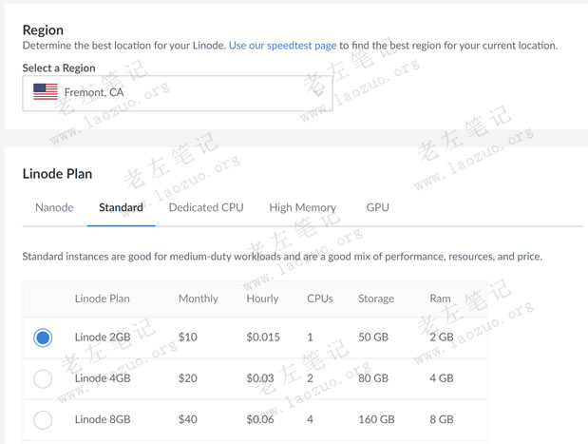Screen dimensions: 588x444
Task: Click the Ram column header
Action: 440,299
